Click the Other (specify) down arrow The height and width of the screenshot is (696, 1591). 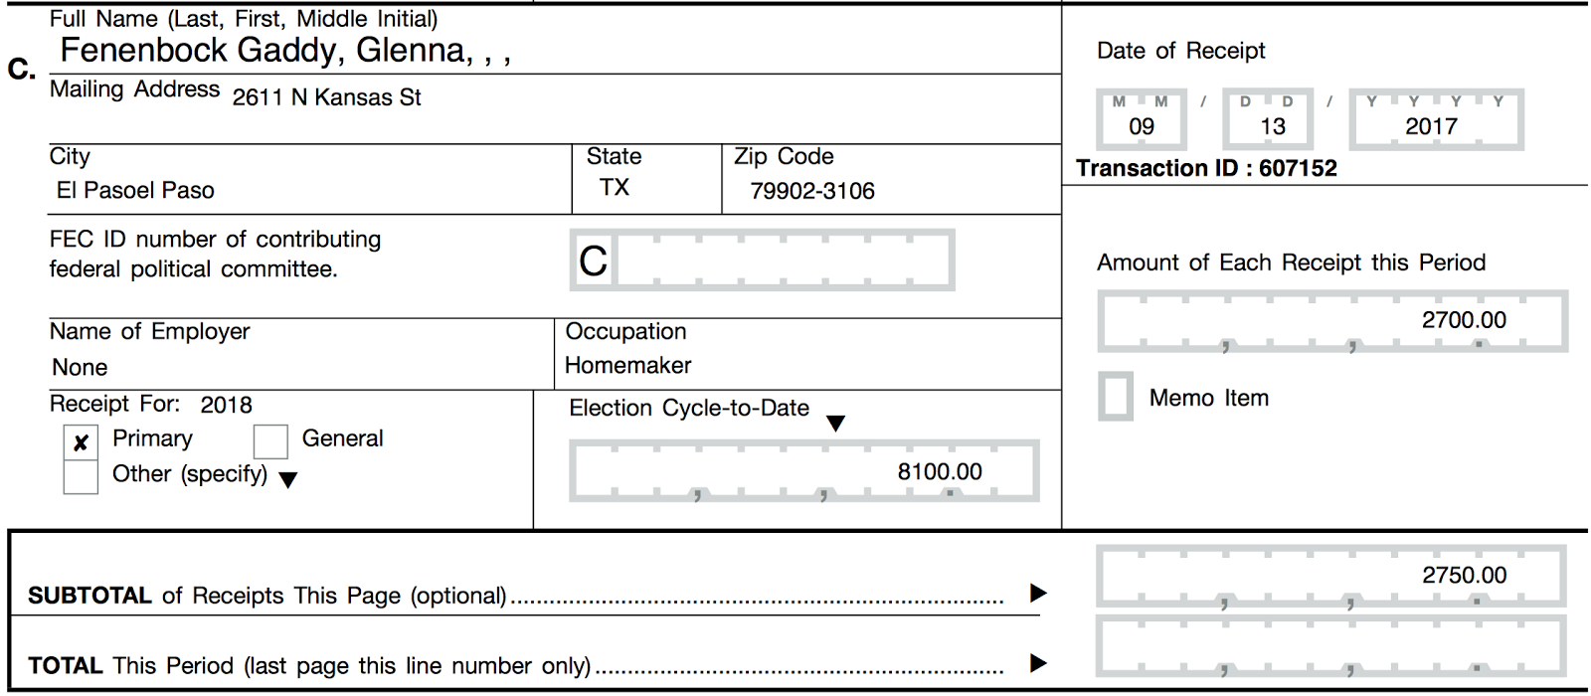pyautogui.click(x=288, y=480)
